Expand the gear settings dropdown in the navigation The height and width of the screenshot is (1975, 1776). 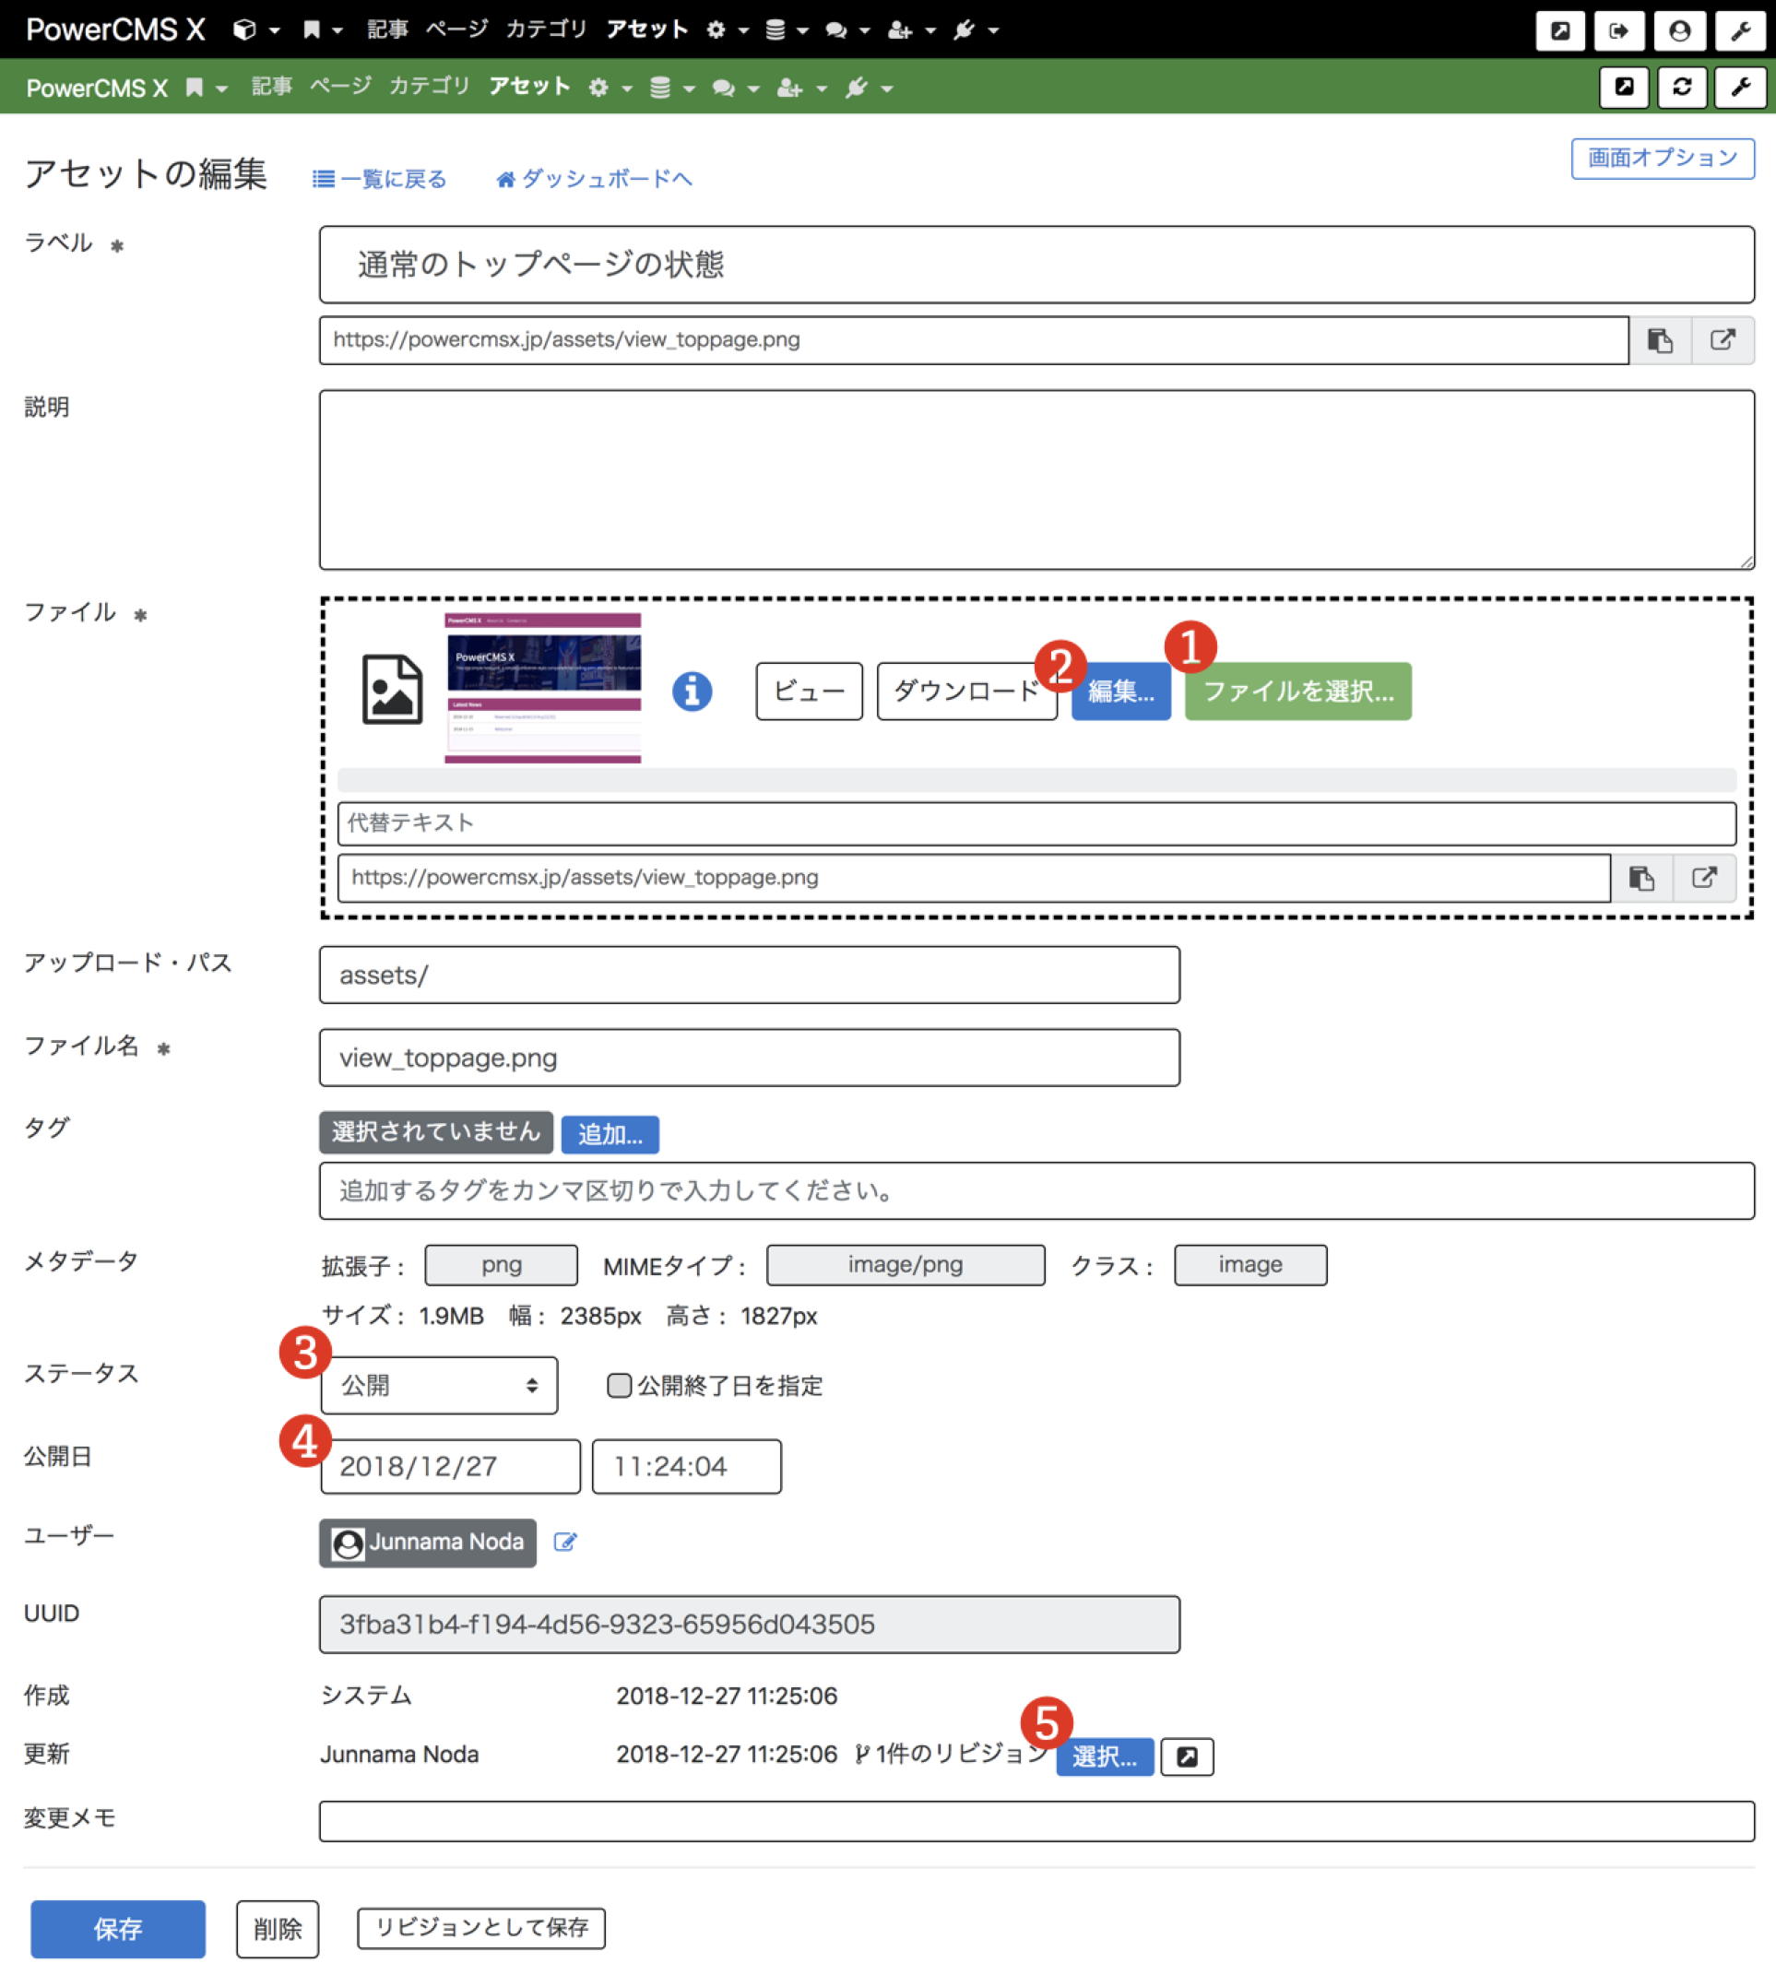coord(717,30)
